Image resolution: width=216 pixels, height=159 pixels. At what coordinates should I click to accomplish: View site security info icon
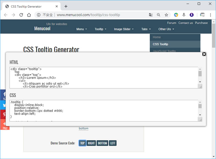pyautogui.click(x=39, y=15)
